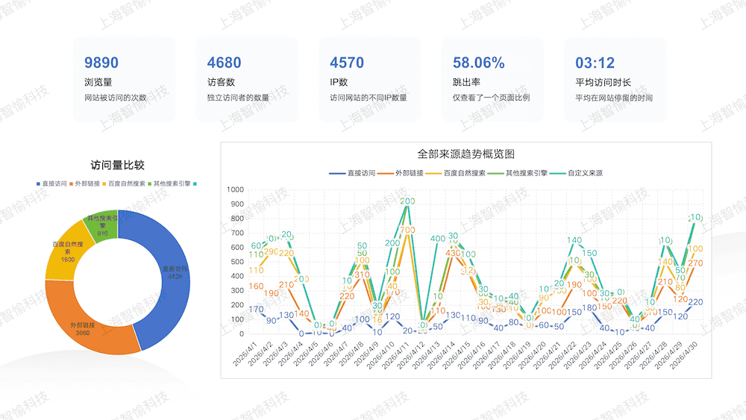Toggle 直接访问 series in line chart legend

(x=352, y=173)
